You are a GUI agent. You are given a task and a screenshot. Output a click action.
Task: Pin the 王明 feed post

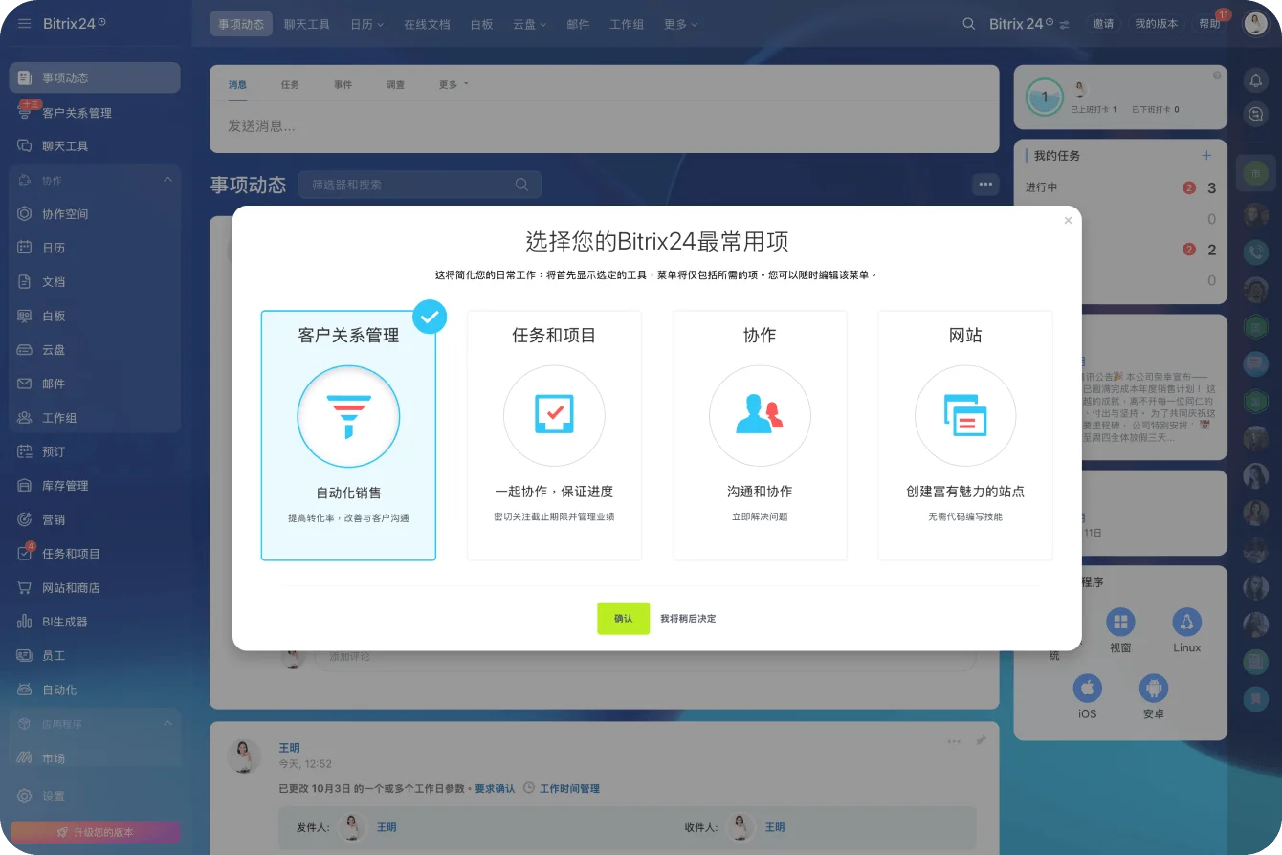pyautogui.click(x=981, y=740)
